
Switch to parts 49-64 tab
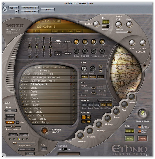(62, 67)
